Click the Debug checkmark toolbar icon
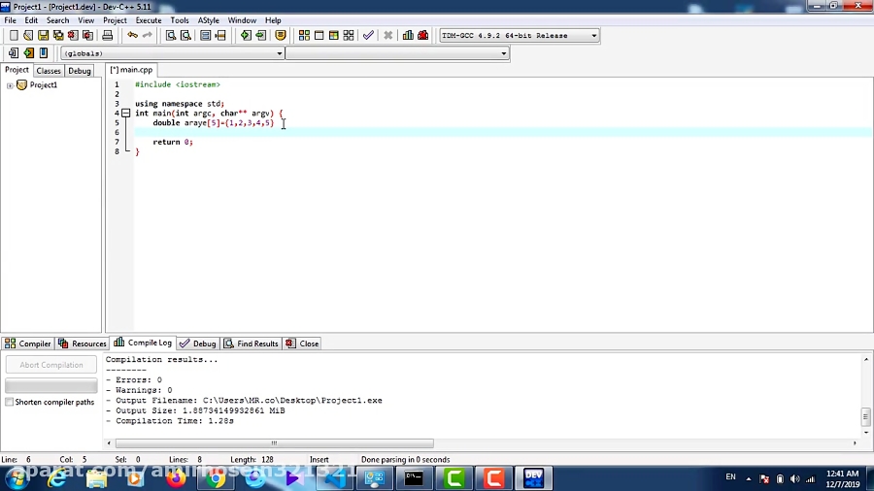874x491 pixels. tap(368, 36)
